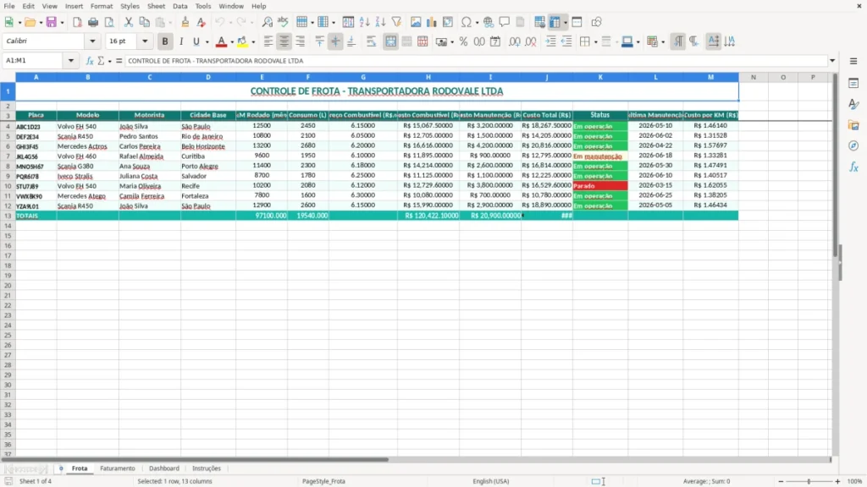This screenshot has height=487, width=867.
Task: Click the formula input line
Action: [476, 61]
